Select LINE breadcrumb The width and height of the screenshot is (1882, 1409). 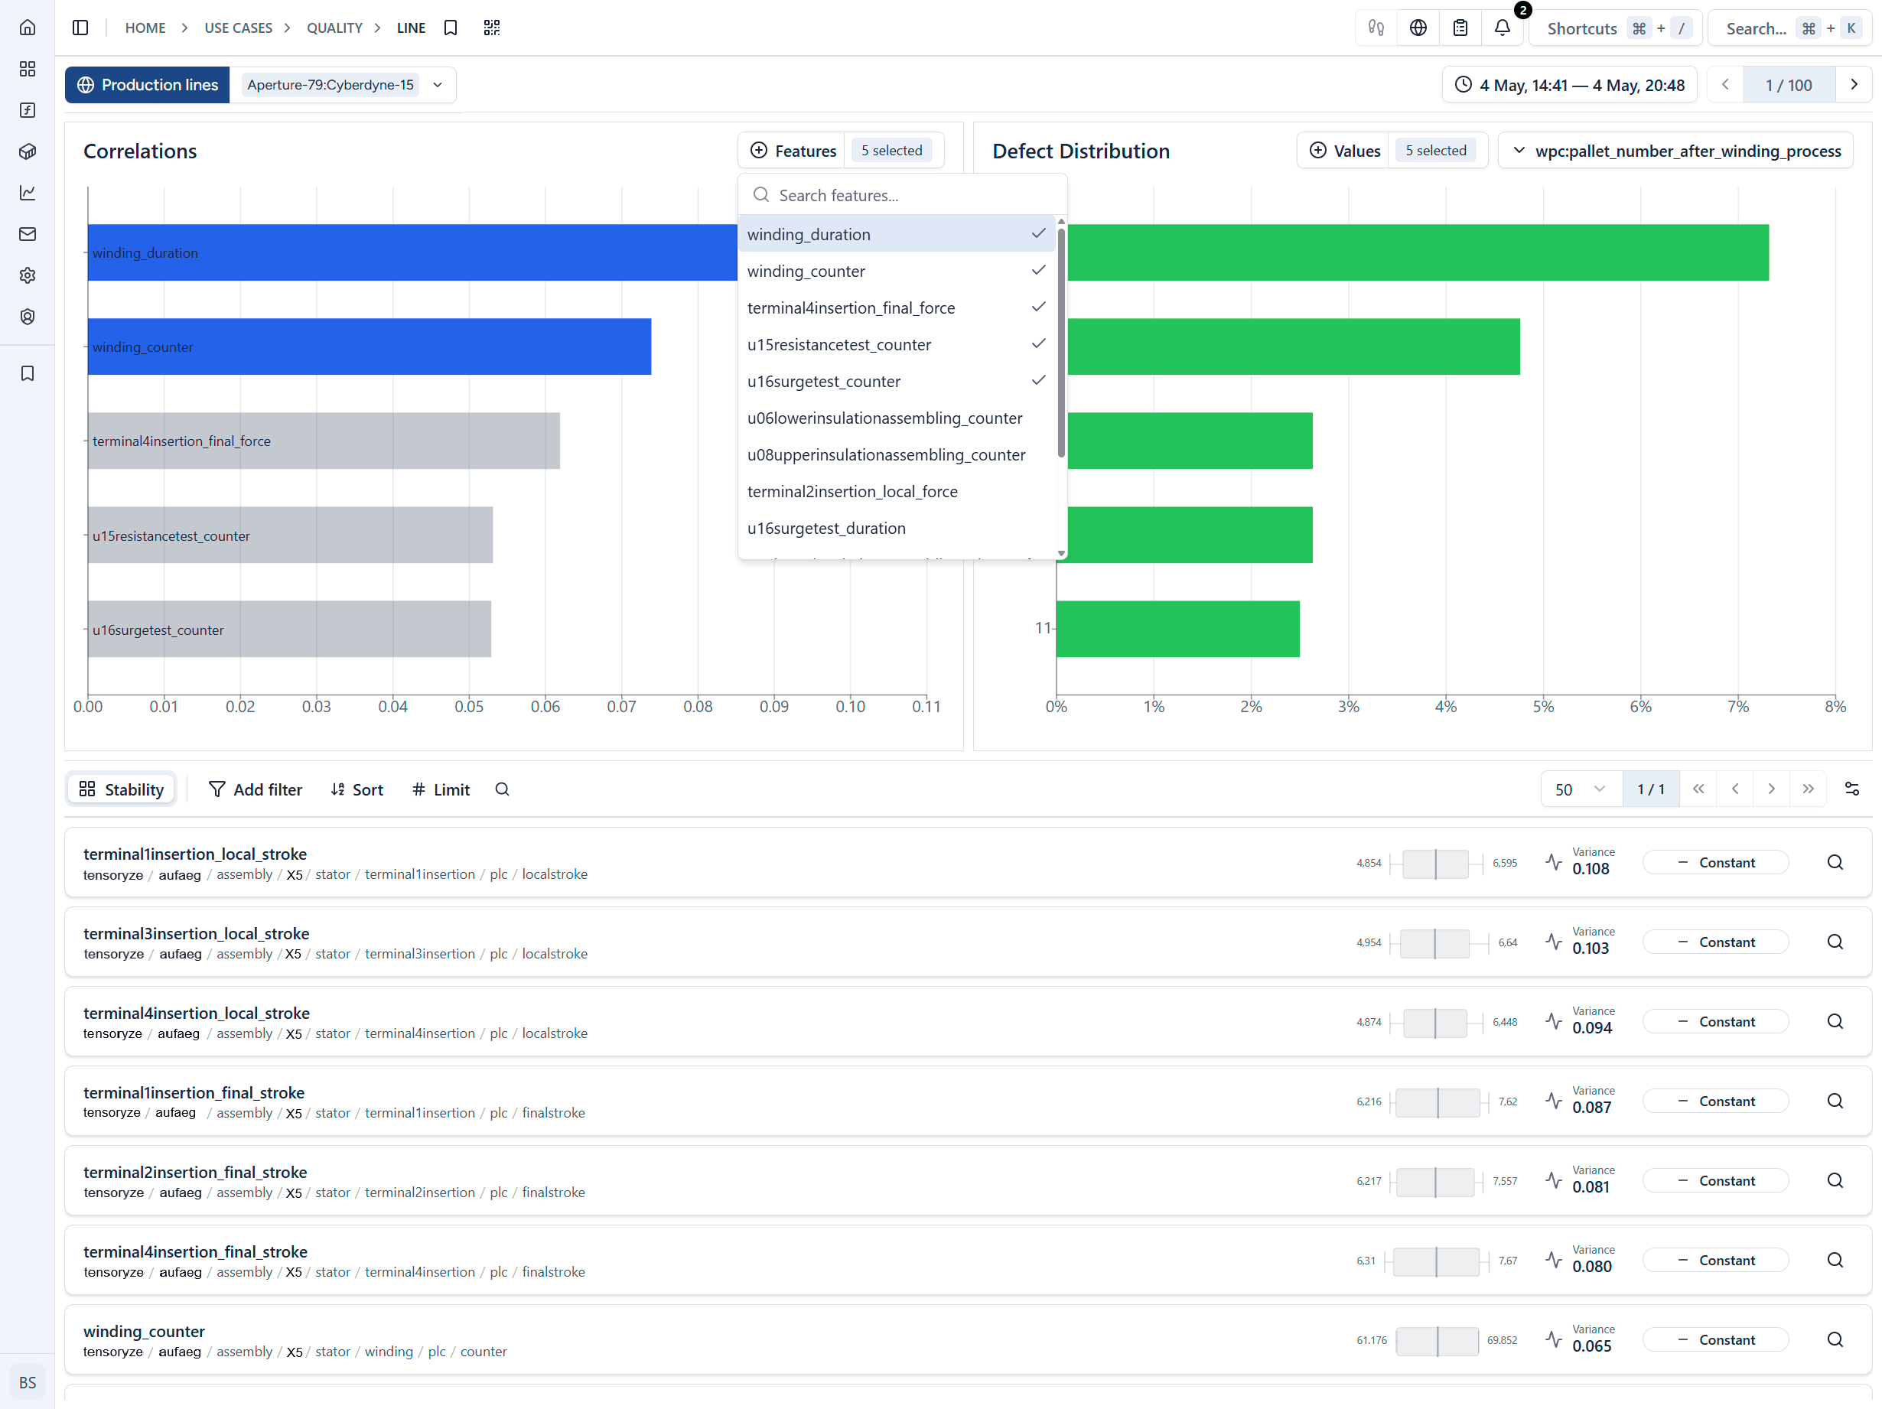pos(411,28)
